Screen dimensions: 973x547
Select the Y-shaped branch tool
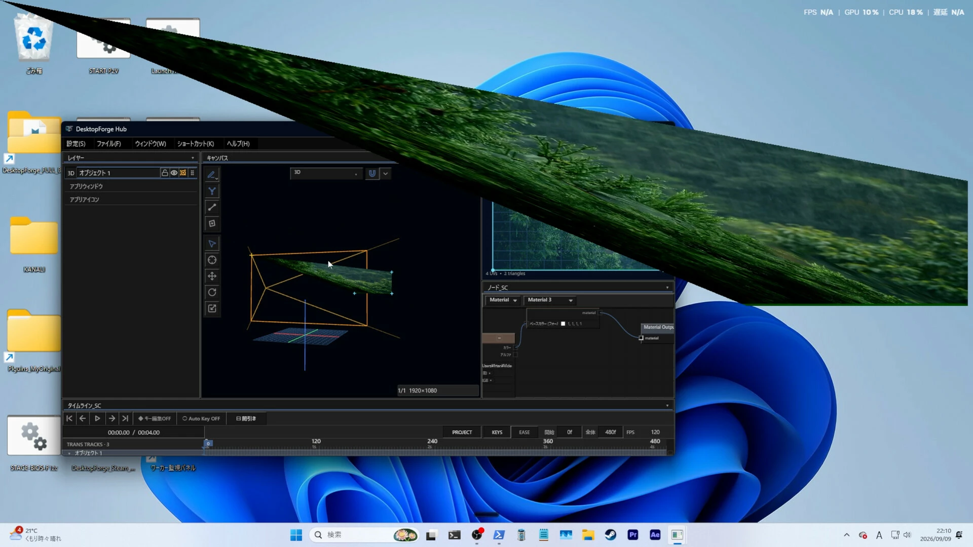pyautogui.click(x=212, y=191)
